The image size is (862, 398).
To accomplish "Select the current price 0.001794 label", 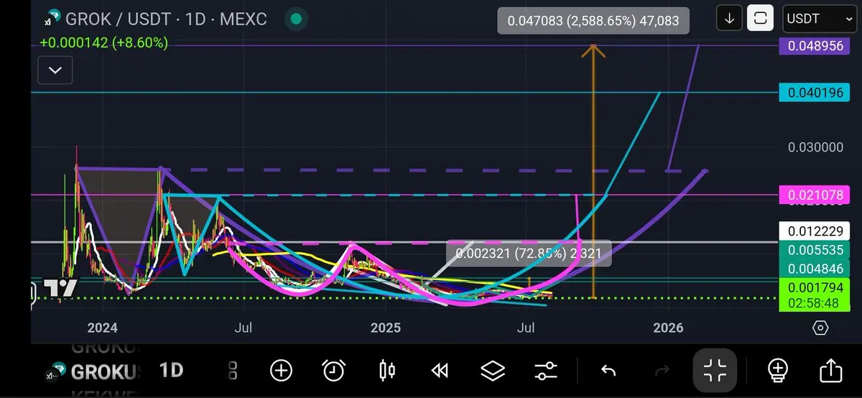I will [x=815, y=287].
